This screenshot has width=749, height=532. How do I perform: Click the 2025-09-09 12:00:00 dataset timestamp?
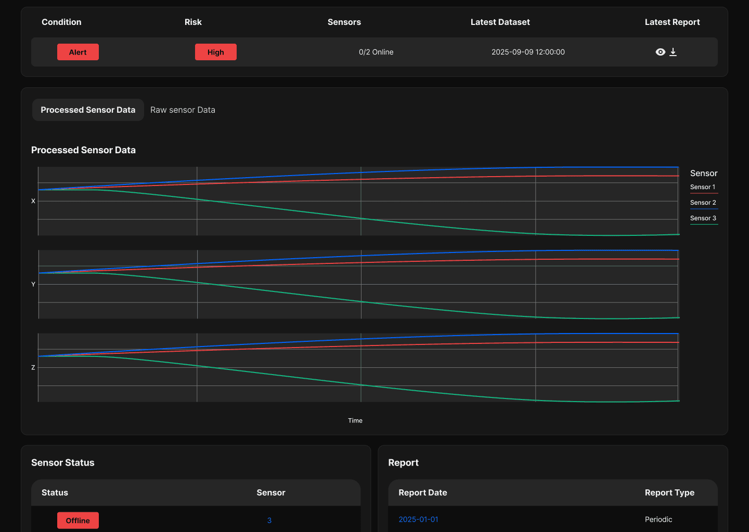tap(528, 52)
